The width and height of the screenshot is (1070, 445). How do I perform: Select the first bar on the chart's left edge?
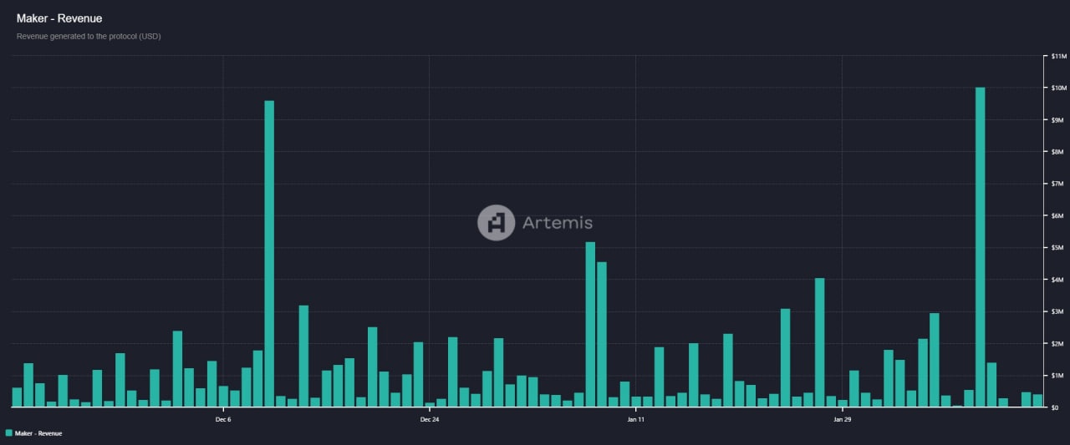(17, 397)
